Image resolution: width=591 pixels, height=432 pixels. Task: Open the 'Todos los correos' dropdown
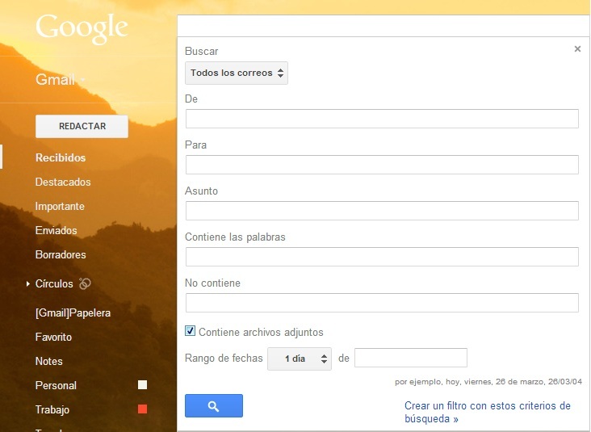point(237,73)
